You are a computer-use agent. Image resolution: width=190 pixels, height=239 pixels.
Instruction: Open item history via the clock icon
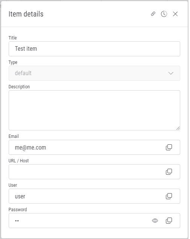coord(164,14)
